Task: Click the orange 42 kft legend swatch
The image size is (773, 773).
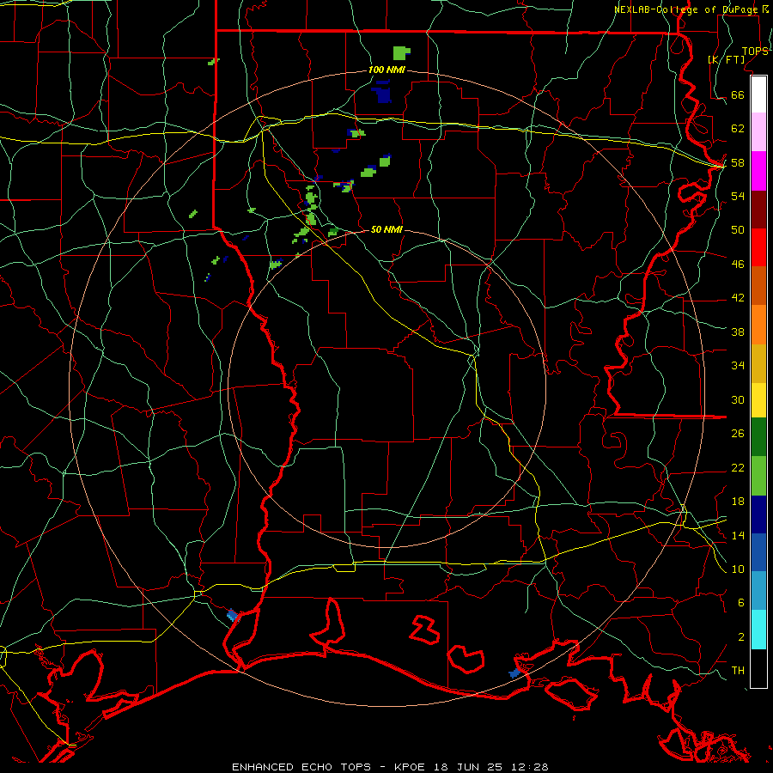Action: (x=758, y=325)
